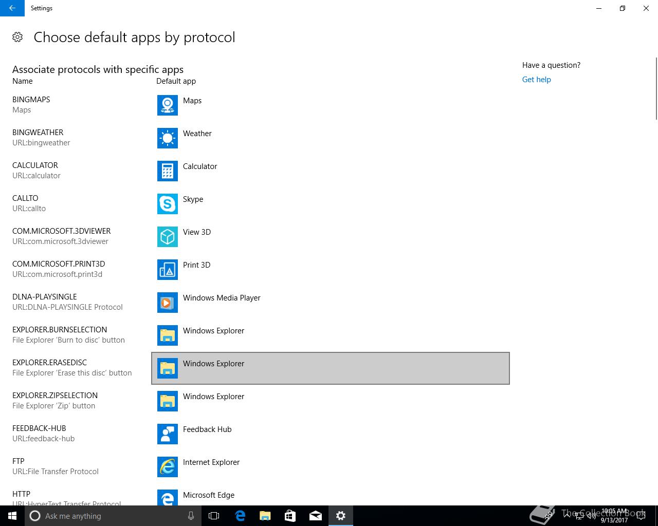Viewport: 658px width, 526px height.
Task: Click the Cortana microphone icon
Action: [191, 516]
